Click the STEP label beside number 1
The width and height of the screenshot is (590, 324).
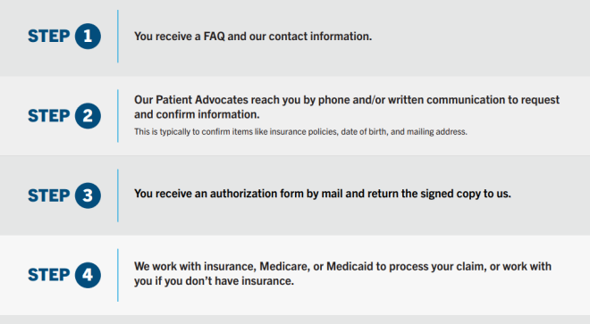(x=49, y=37)
